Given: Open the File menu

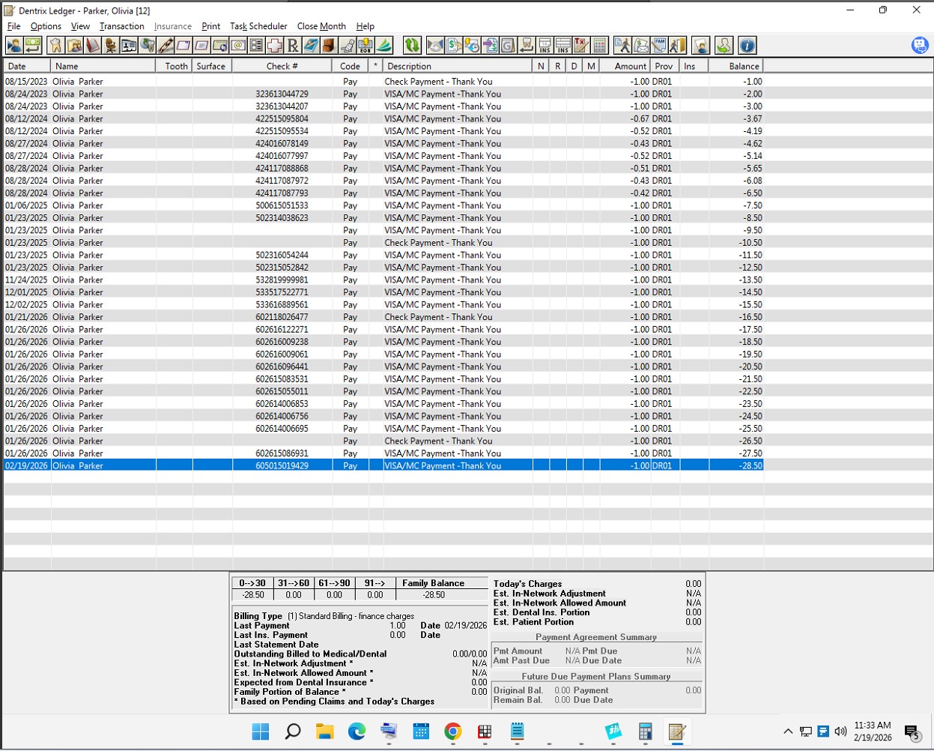Looking at the screenshot, I should [13, 26].
